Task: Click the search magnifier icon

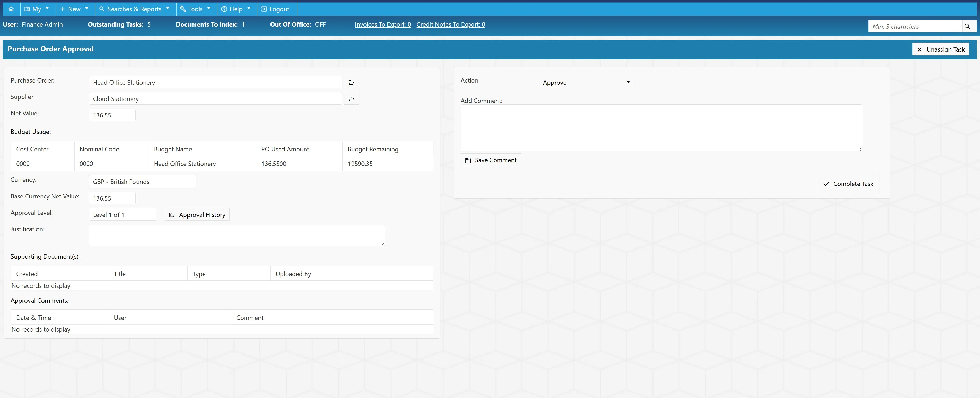Action: (967, 26)
